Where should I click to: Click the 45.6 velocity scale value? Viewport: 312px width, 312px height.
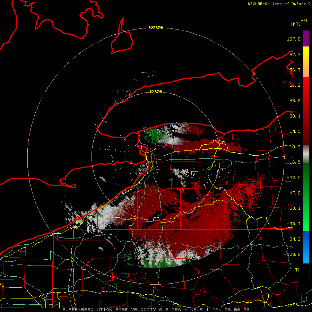[x=295, y=101]
